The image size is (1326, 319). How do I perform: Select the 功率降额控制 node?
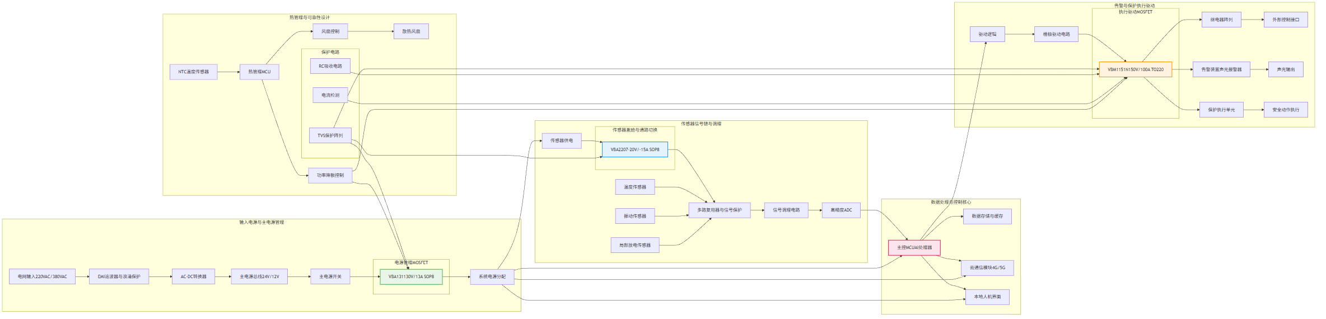[330, 175]
